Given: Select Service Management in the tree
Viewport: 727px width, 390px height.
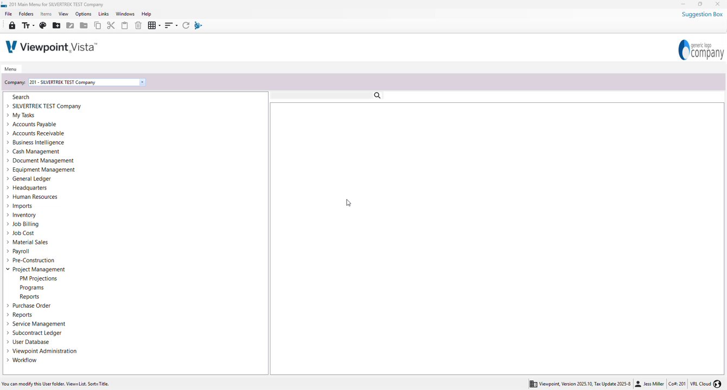Looking at the screenshot, I should click(x=39, y=324).
